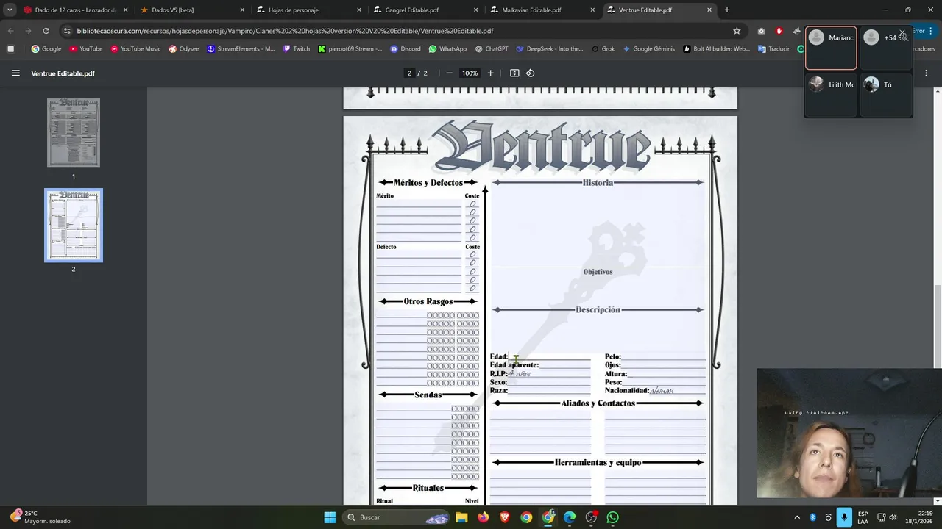This screenshot has height=529, width=942.
Task: Open a new browser tab
Action: coord(727,10)
